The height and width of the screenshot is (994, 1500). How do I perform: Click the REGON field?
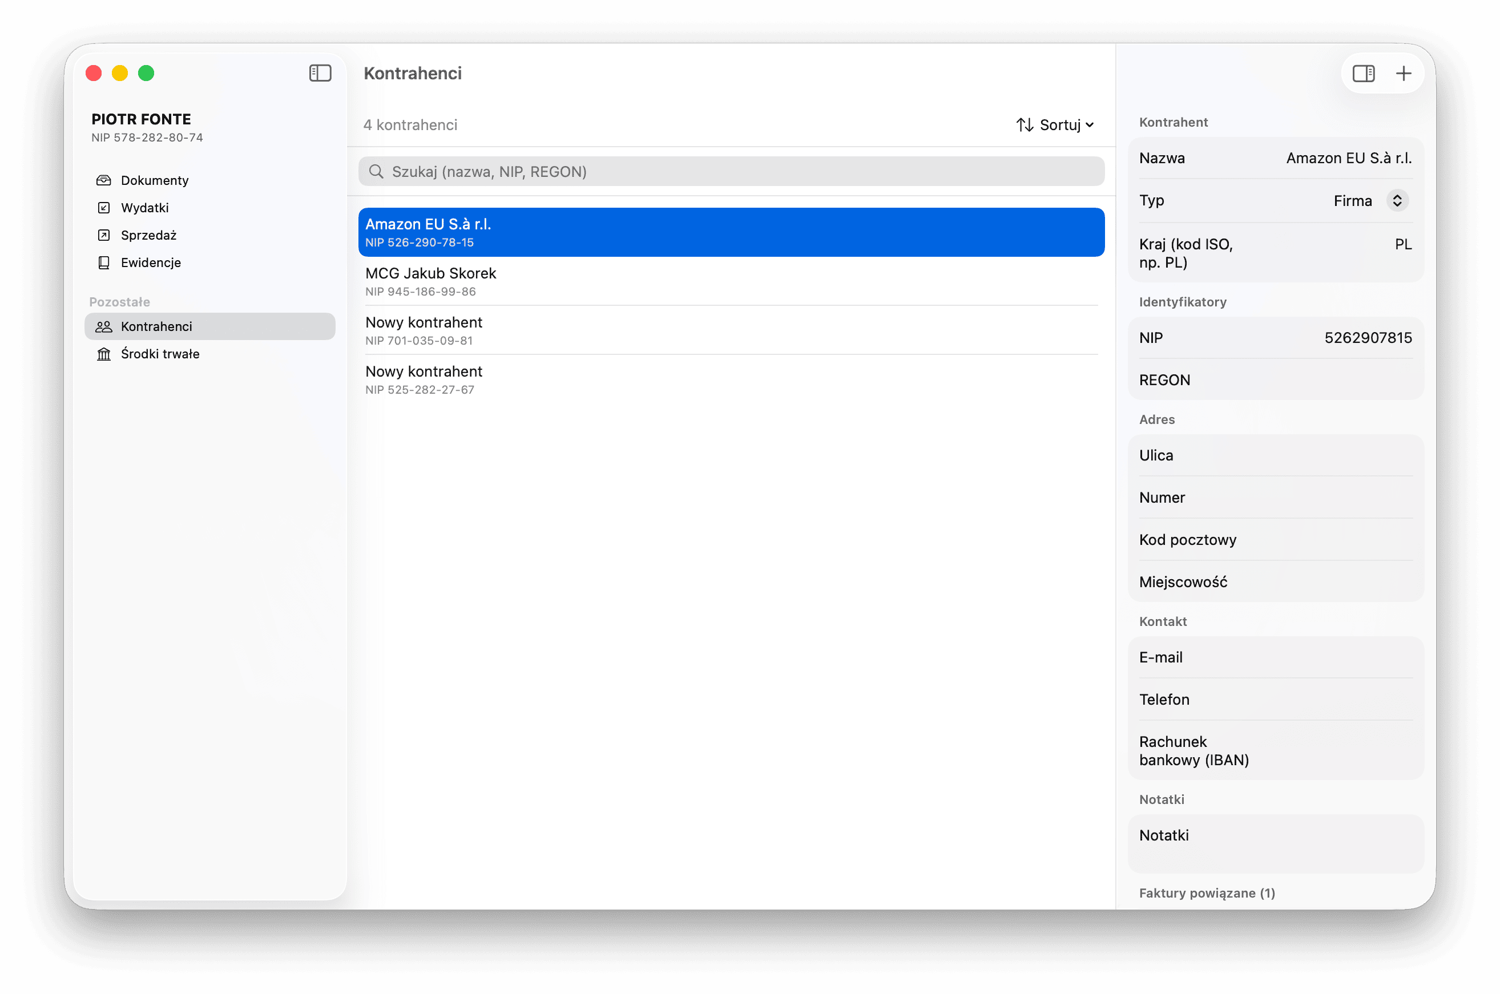point(1276,381)
